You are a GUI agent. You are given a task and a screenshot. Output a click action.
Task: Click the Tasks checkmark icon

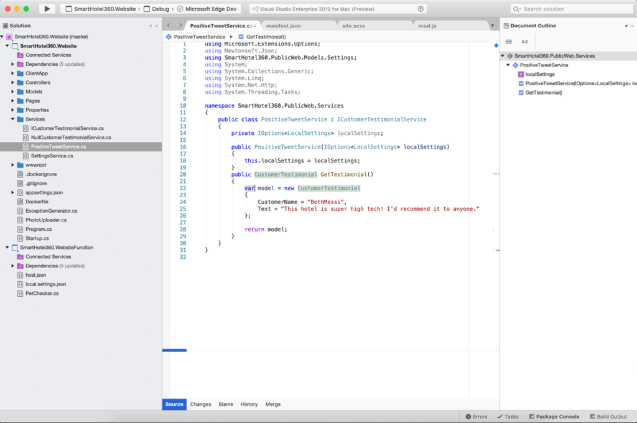coord(500,417)
